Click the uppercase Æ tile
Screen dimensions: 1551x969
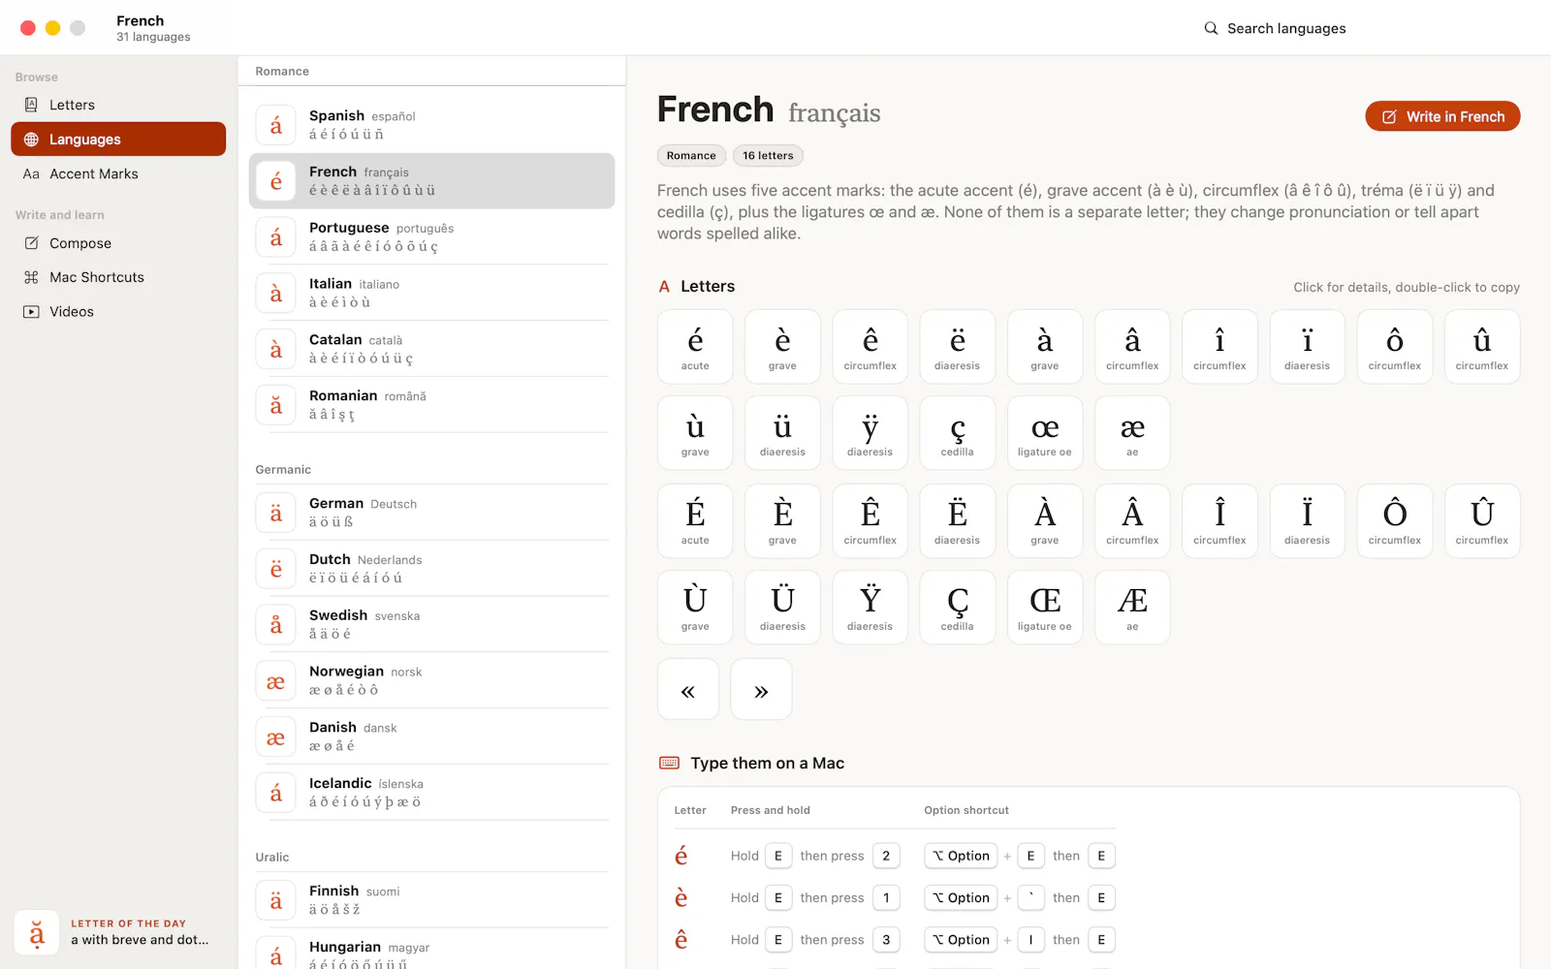[1132, 608]
